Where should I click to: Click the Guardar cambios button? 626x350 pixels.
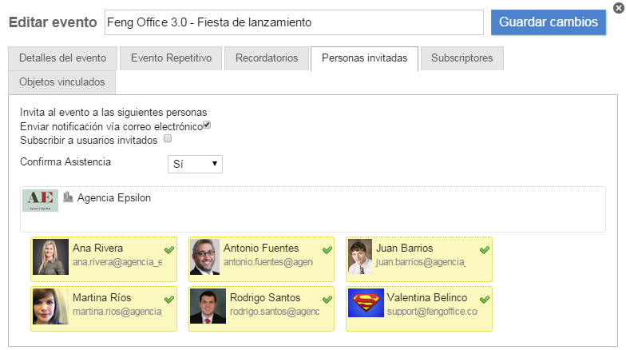click(548, 22)
